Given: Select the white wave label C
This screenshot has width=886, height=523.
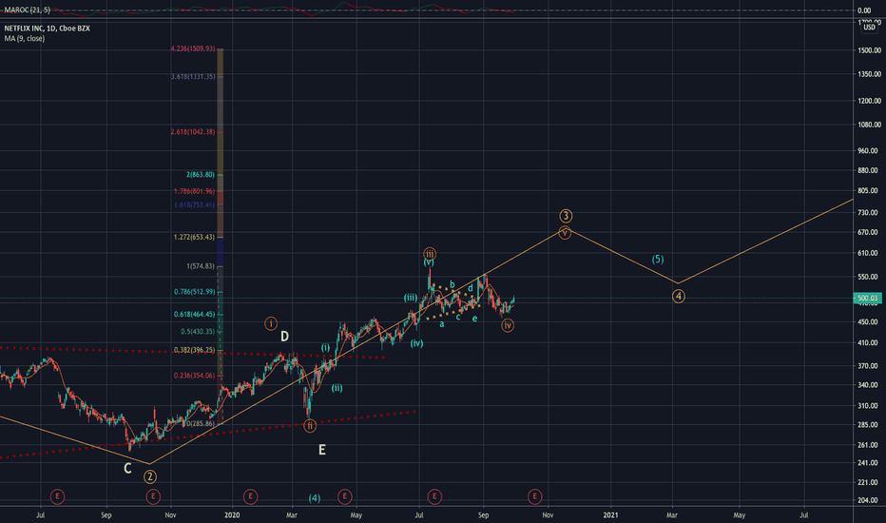Looking at the screenshot, I should tap(127, 468).
